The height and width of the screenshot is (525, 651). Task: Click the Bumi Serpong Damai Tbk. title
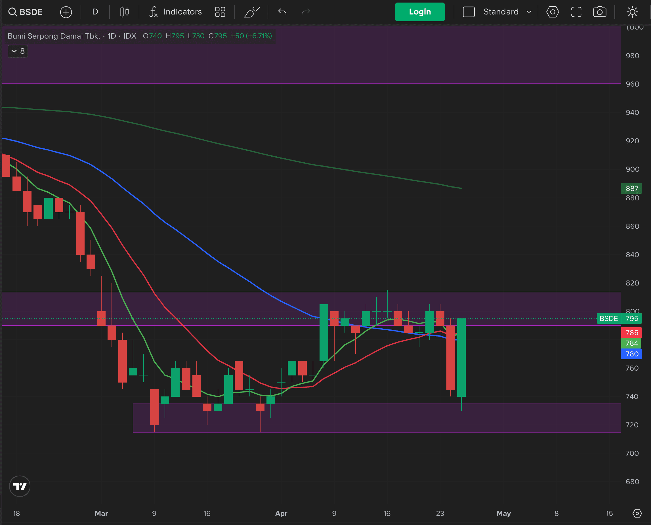click(54, 36)
